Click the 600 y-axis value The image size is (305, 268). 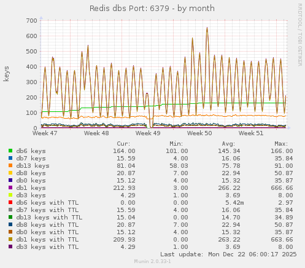pyautogui.click(x=31, y=36)
